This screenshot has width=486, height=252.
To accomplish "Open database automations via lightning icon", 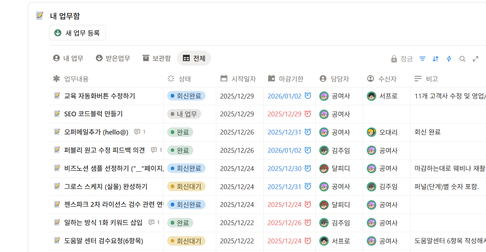I will (x=449, y=59).
